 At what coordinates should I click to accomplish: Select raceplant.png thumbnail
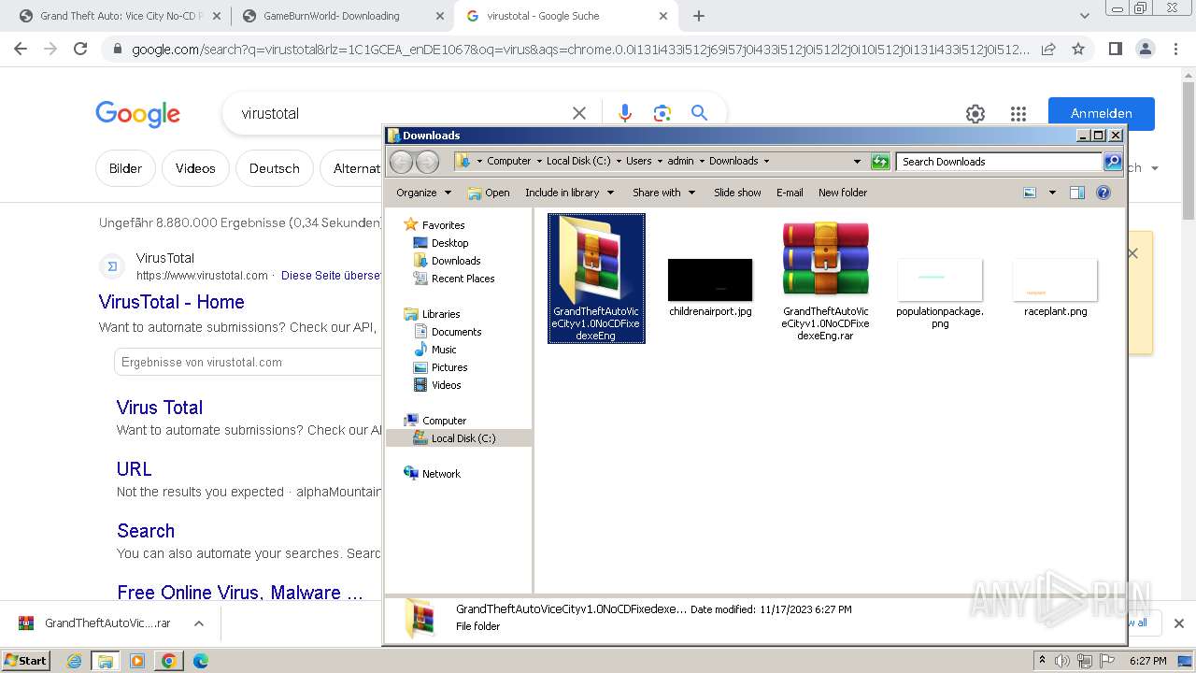[x=1055, y=279]
